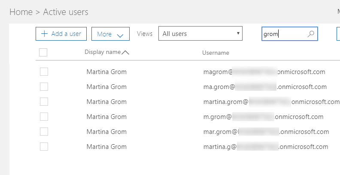Click the magrom@ username cell
The width and height of the screenshot is (340, 175).
pos(264,72)
